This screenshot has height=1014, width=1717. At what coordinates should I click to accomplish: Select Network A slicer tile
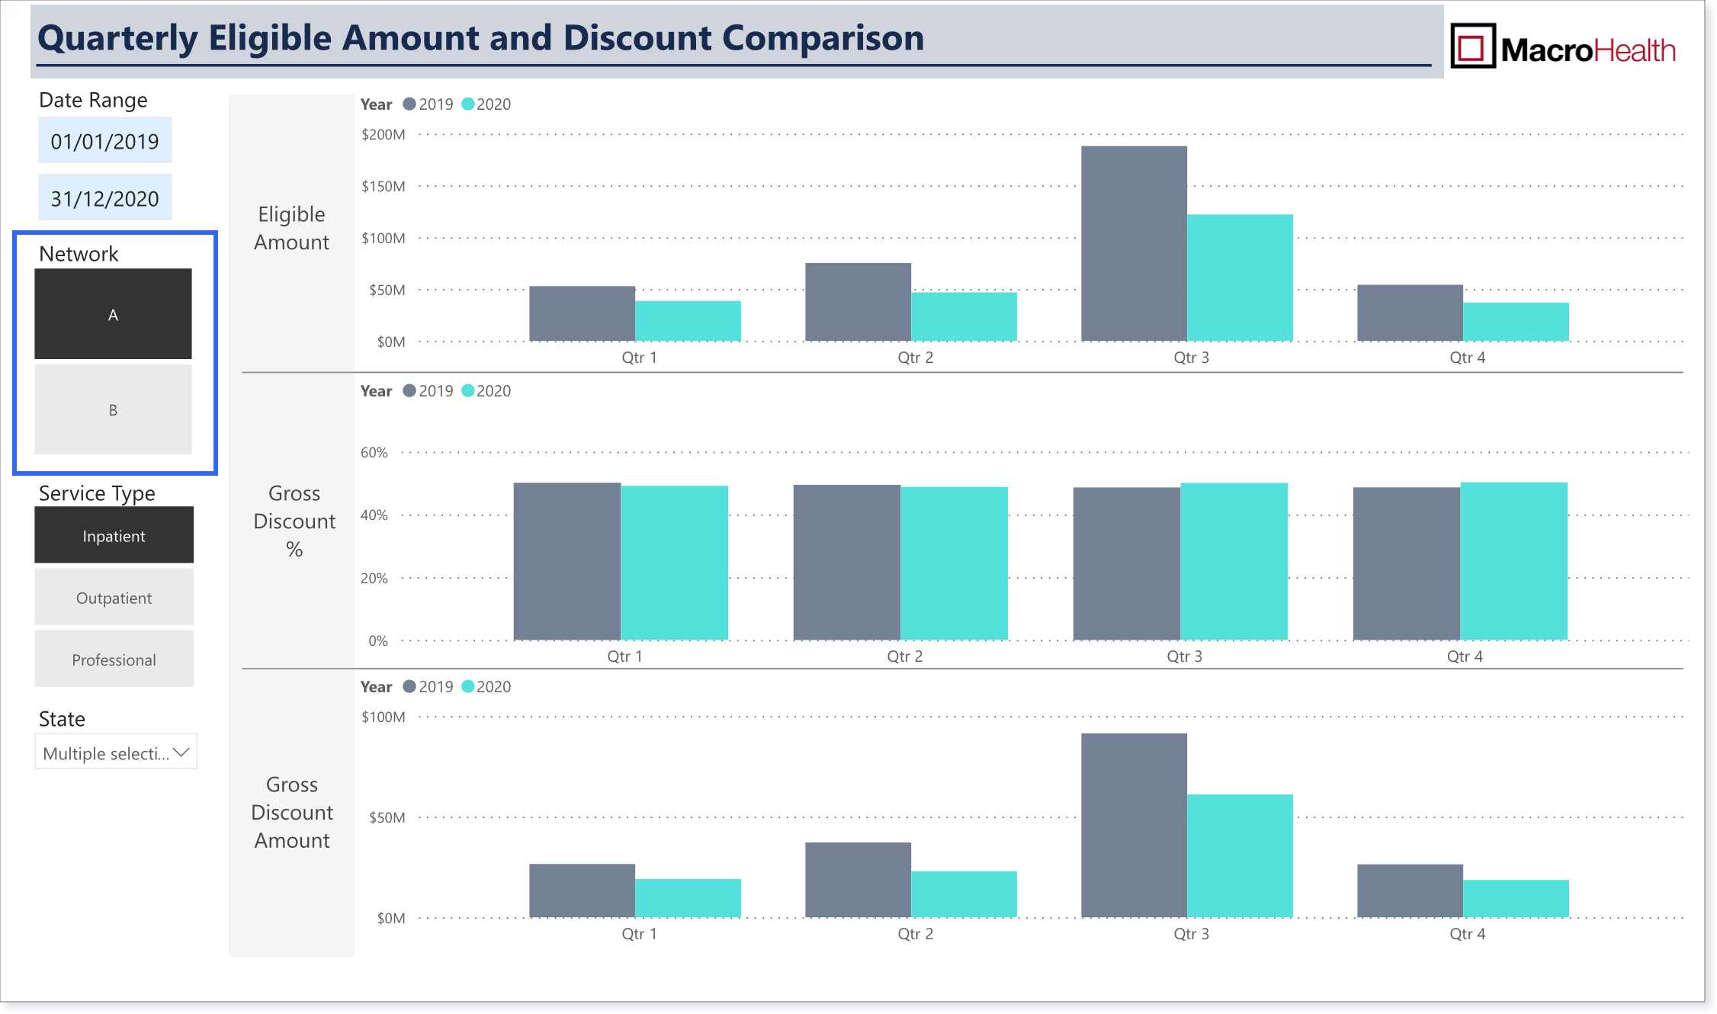[113, 313]
